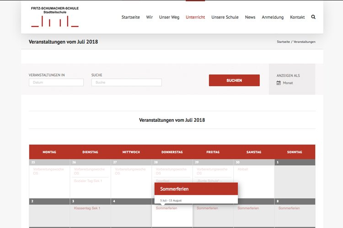Click the calendar icon beside Monat
Screen dimensions: 343x228
point(279,83)
